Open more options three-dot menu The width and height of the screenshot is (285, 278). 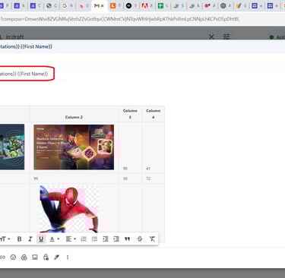68,257
